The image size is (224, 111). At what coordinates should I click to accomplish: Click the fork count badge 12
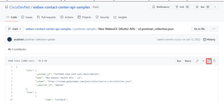click(187, 7)
